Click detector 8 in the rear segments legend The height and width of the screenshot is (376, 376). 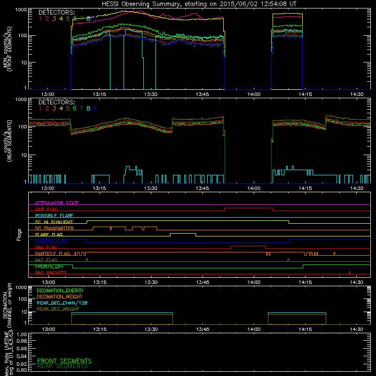[88, 109]
